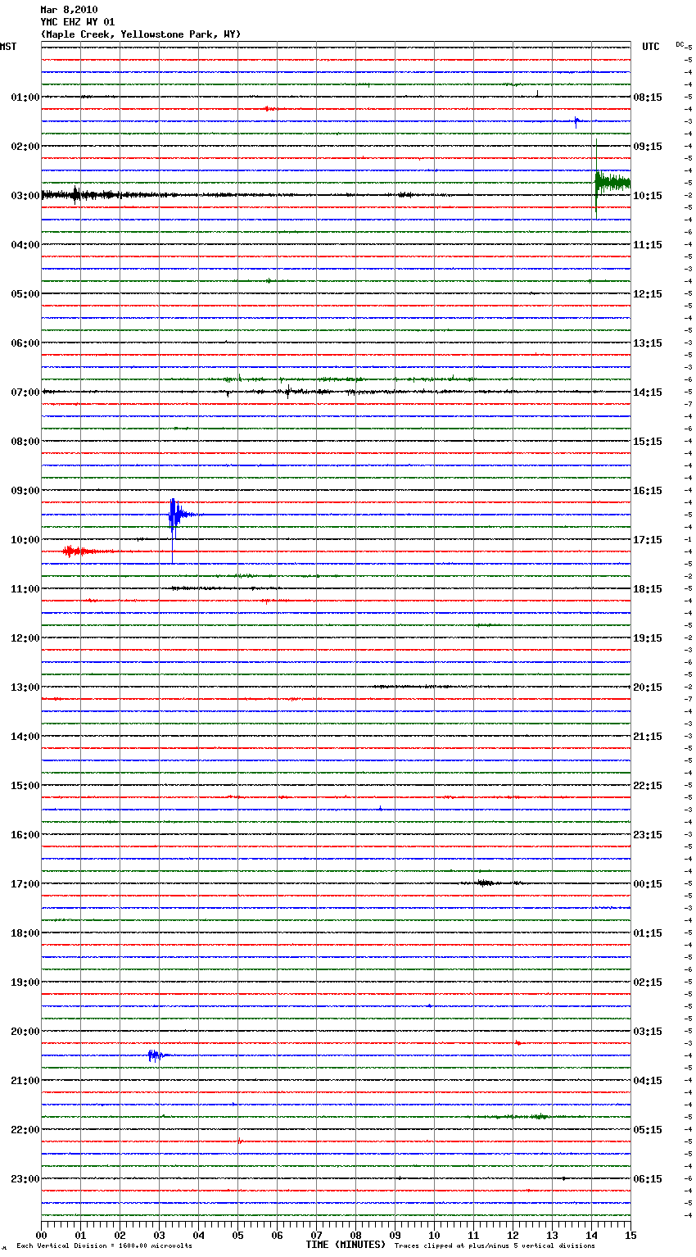
Task: Click the date label Mar 8,2010
Action: point(69,10)
